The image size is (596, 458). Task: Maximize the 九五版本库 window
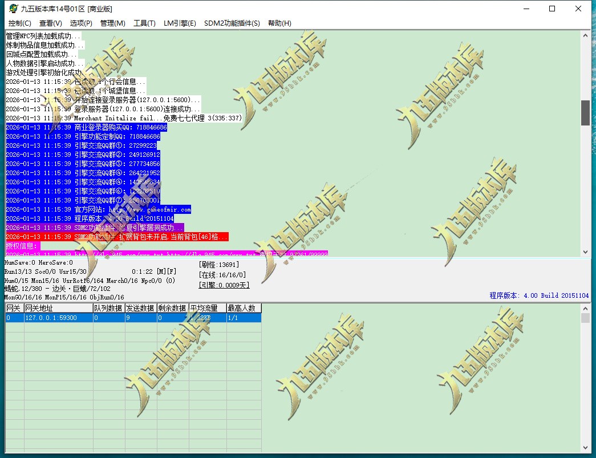[x=552, y=9]
